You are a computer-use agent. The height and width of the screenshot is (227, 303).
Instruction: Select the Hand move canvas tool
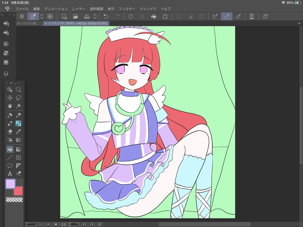pos(10,106)
